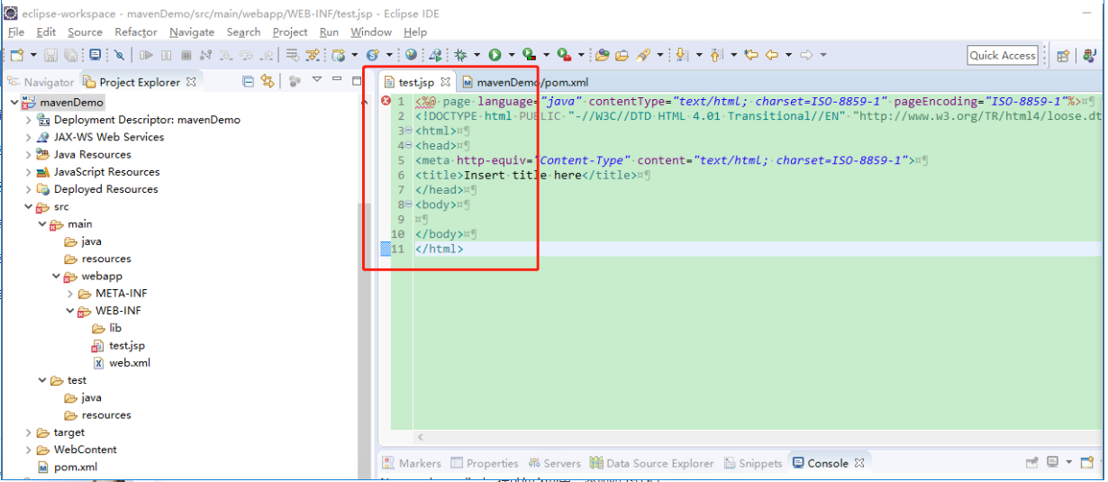
Task: Click the Run External Tools icon
Action: pos(563,55)
